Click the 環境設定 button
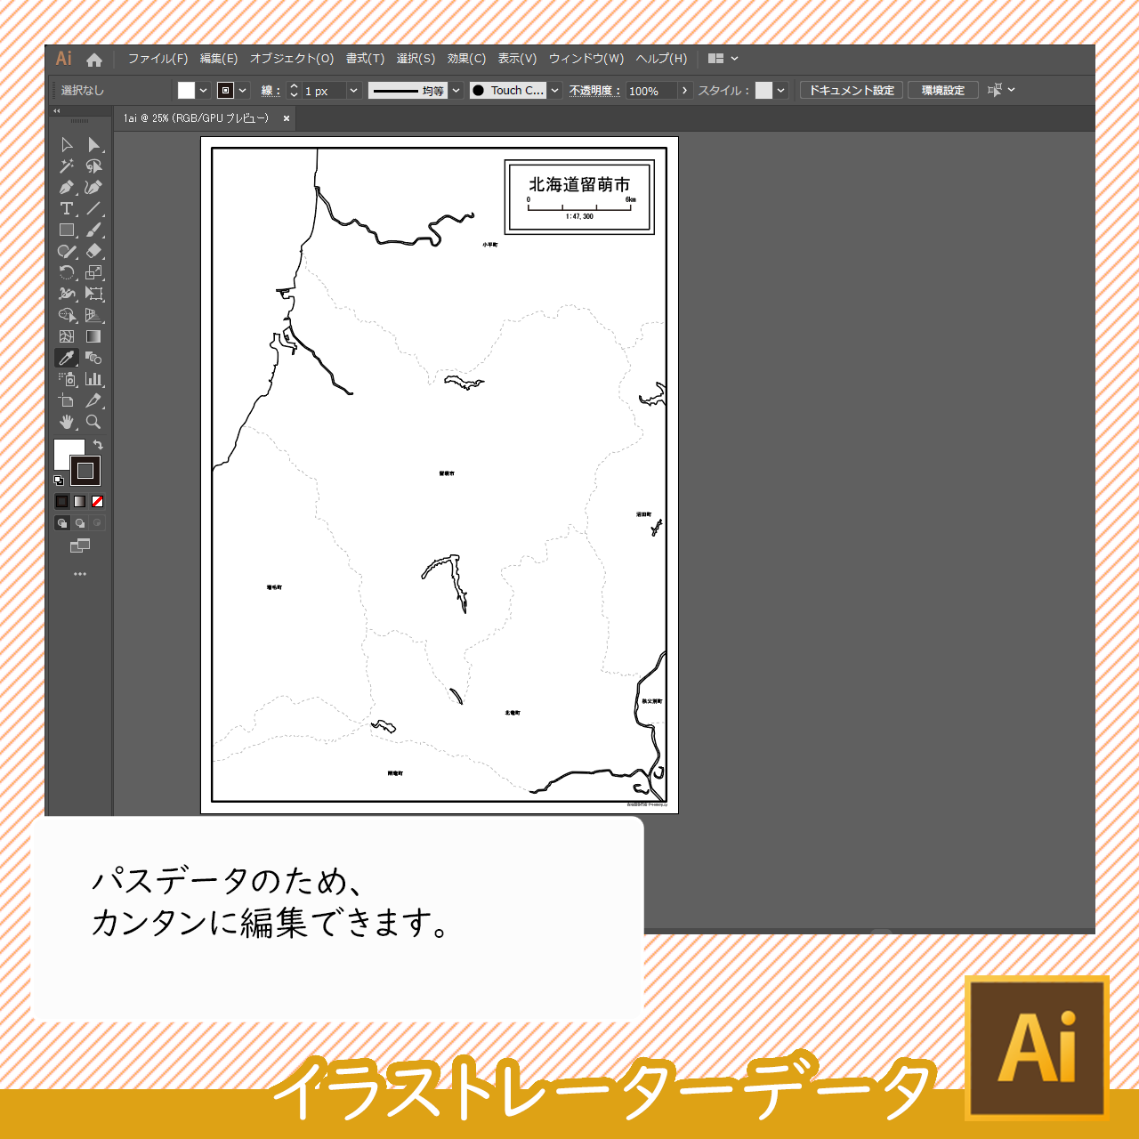Screen dimensions: 1139x1139 [x=943, y=90]
